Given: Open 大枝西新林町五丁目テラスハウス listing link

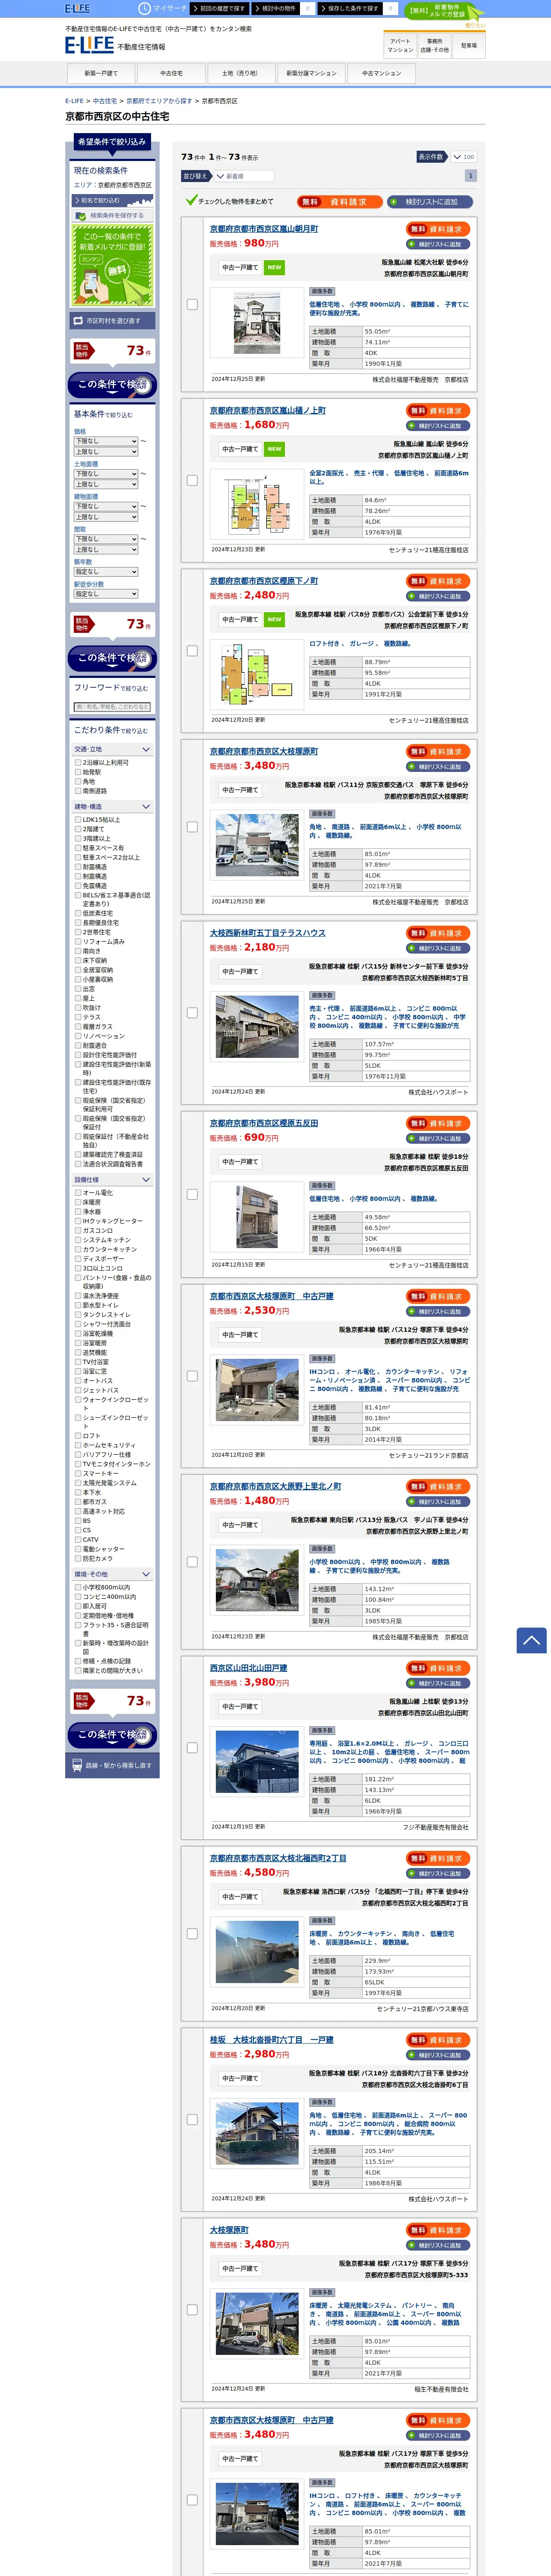Looking at the screenshot, I should pos(268,933).
